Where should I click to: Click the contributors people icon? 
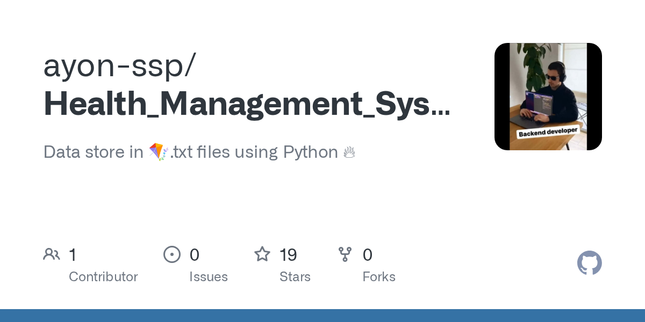[x=52, y=254]
